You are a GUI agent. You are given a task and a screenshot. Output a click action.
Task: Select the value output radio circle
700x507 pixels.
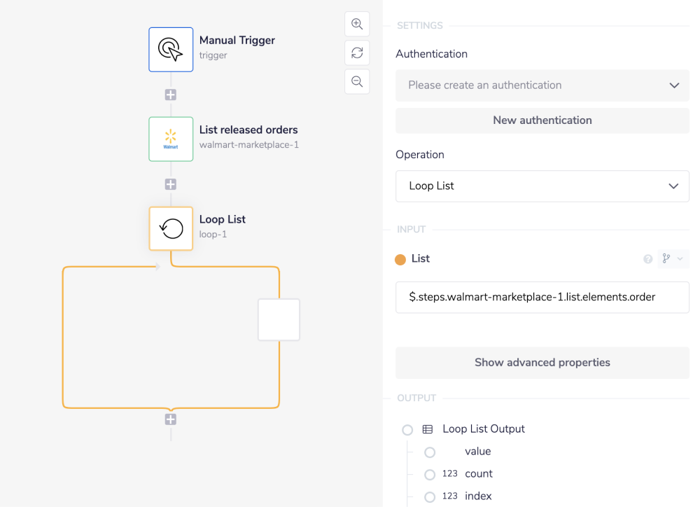[x=430, y=452]
